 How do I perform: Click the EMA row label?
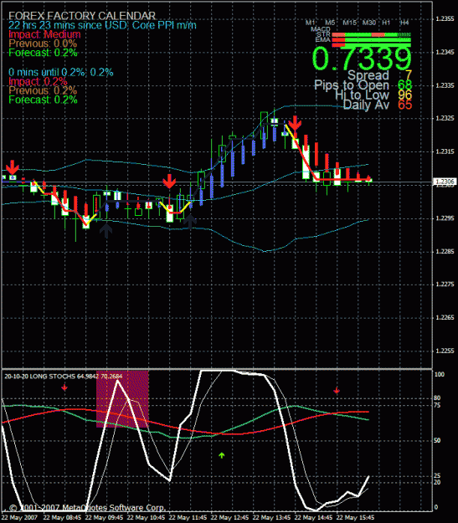[x=323, y=39]
